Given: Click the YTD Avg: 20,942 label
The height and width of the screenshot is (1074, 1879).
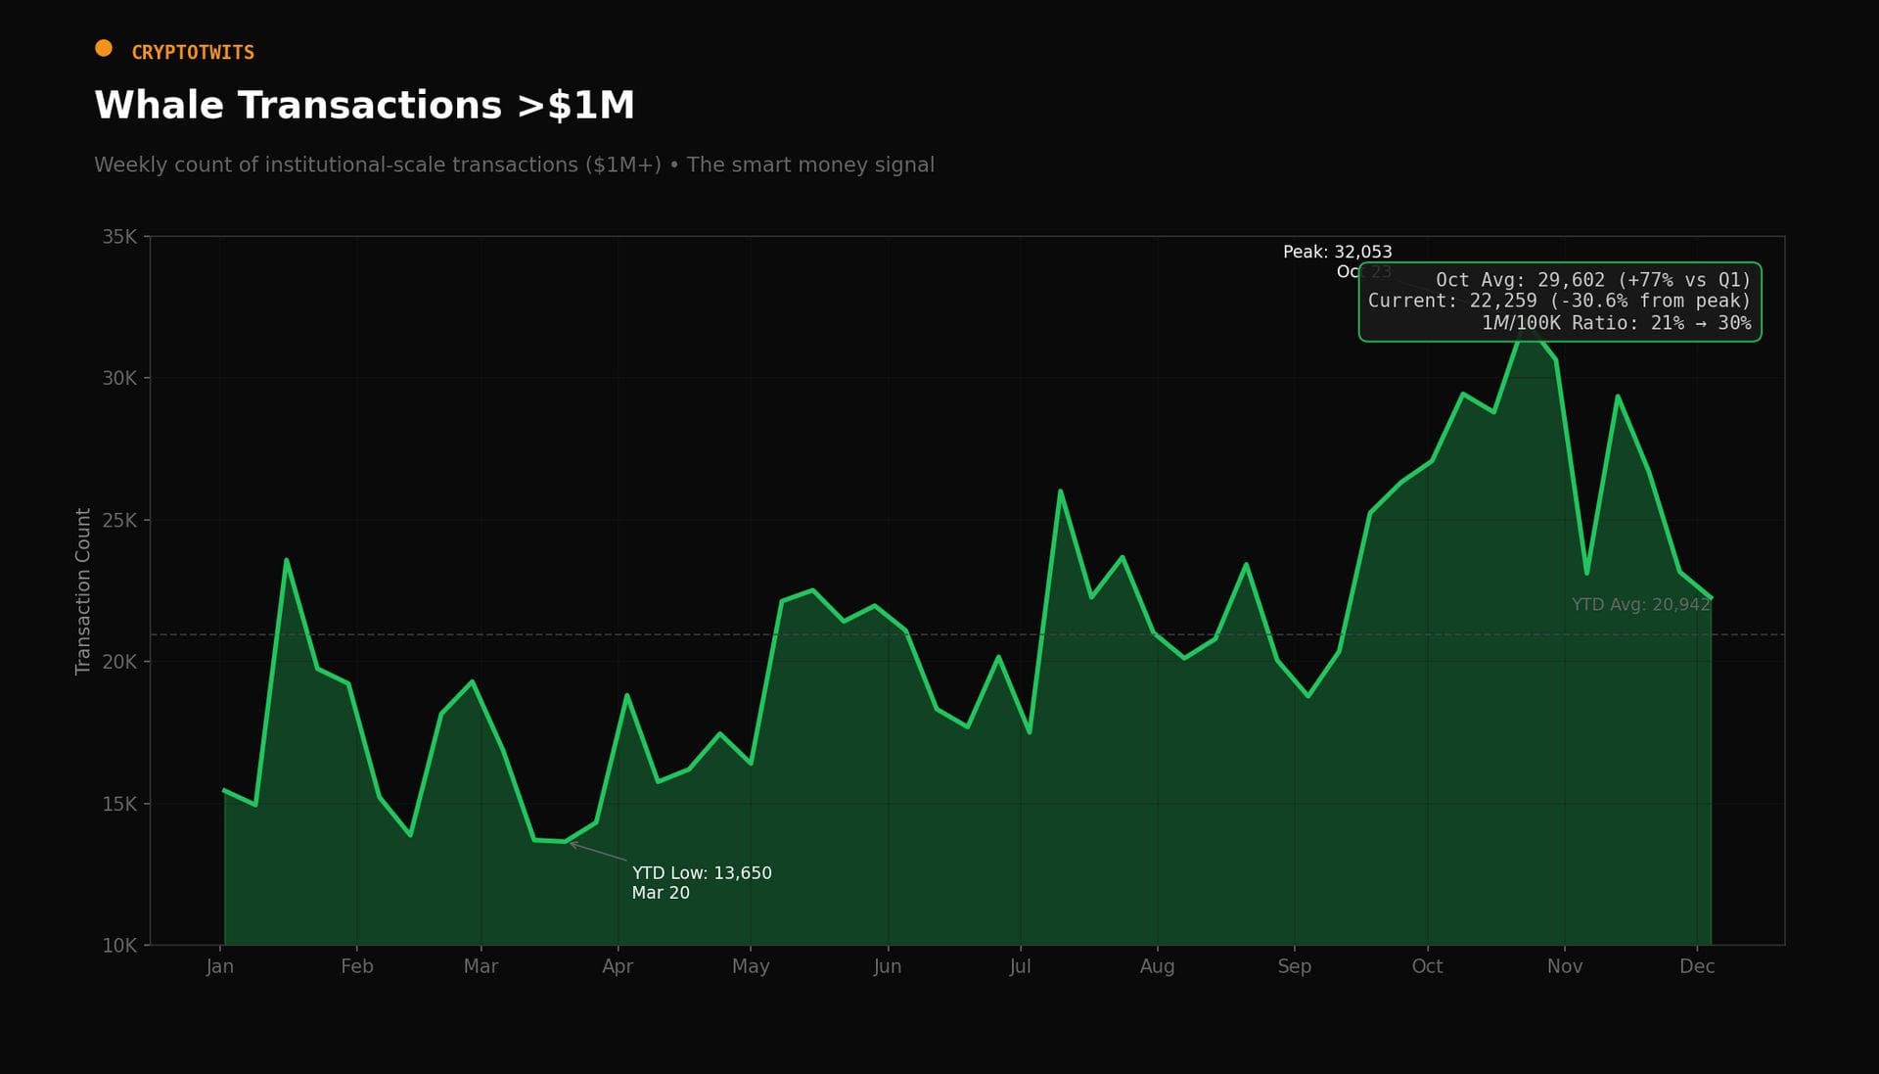Looking at the screenshot, I should pyautogui.click(x=1640, y=605).
